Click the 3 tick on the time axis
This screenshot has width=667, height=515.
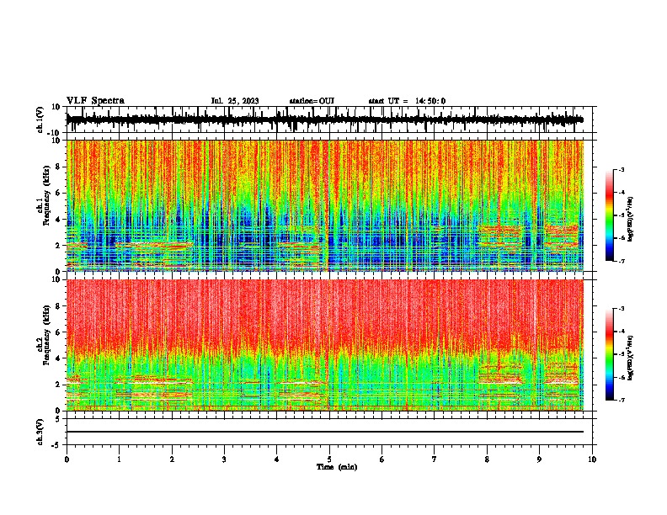[x=224, y=459]
